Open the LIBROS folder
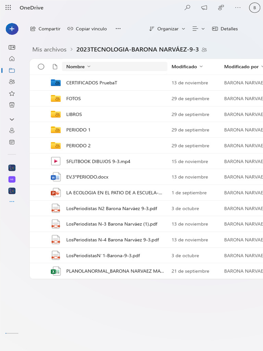This screenshot has height=351, width=263. click(74, 114)
